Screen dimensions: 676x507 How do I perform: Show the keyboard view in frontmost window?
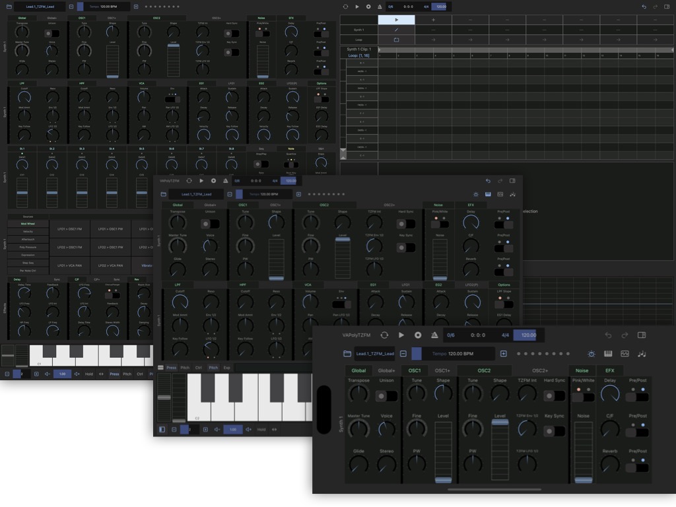pos(608,354)
